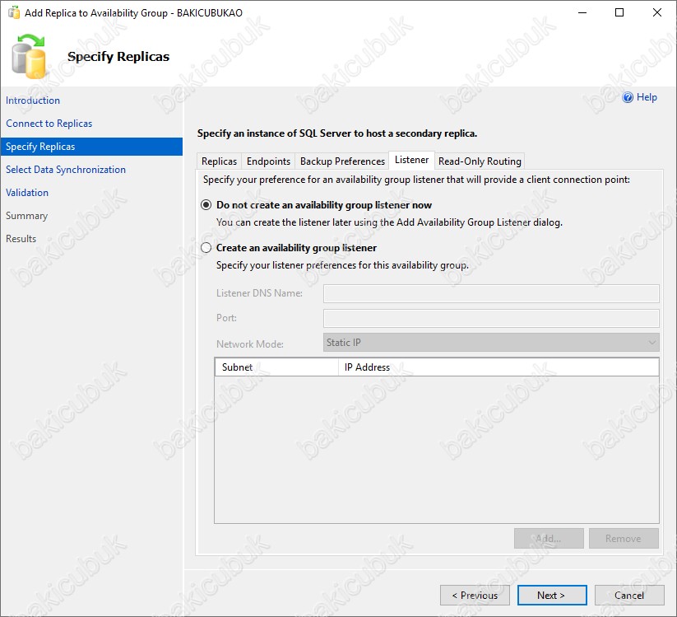This screenshot has width=677, height=617.
Task: Click the Port input field
Action: click(x=491, y=318)
